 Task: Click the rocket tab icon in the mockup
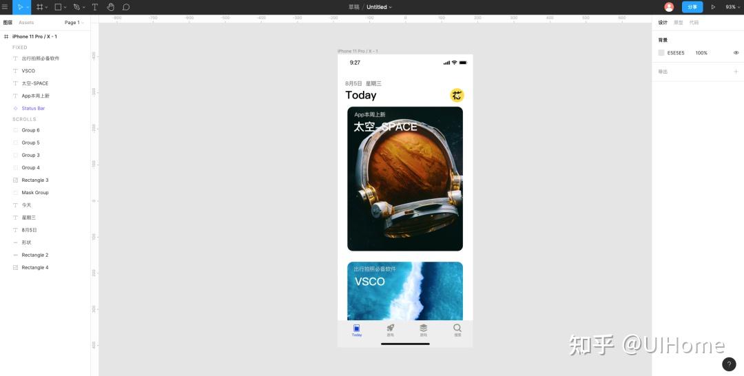tap(390, 328)
